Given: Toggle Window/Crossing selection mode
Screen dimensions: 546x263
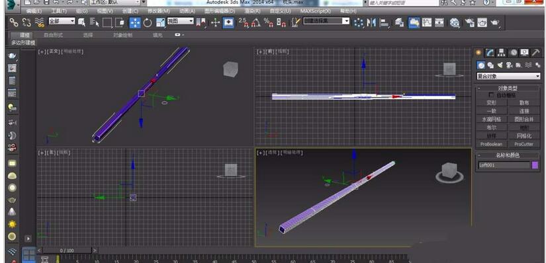Looking at the screenshot, I should click(120, 23).
